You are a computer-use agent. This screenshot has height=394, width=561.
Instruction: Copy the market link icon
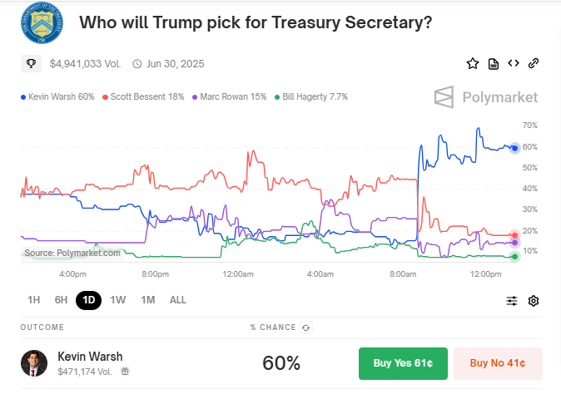click(x=534, y=63)
